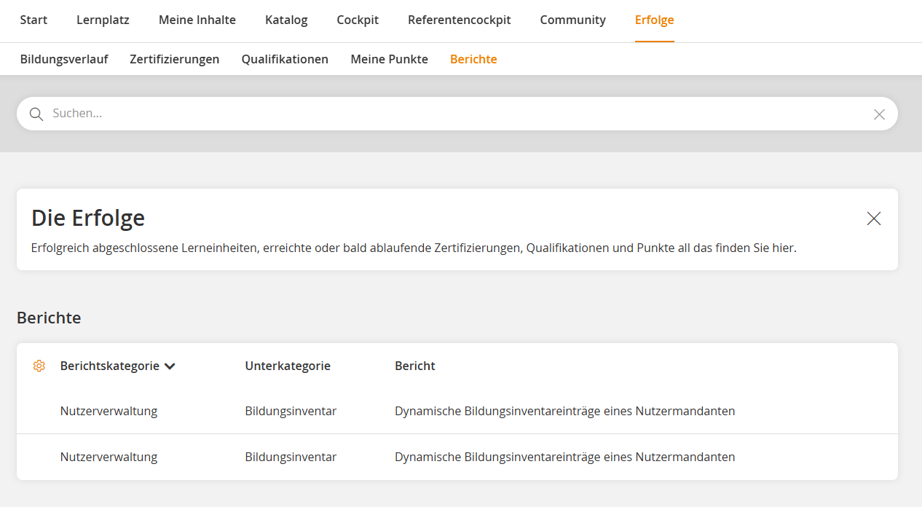Navigate to the Referentencockpit tab

coord(459,20)
